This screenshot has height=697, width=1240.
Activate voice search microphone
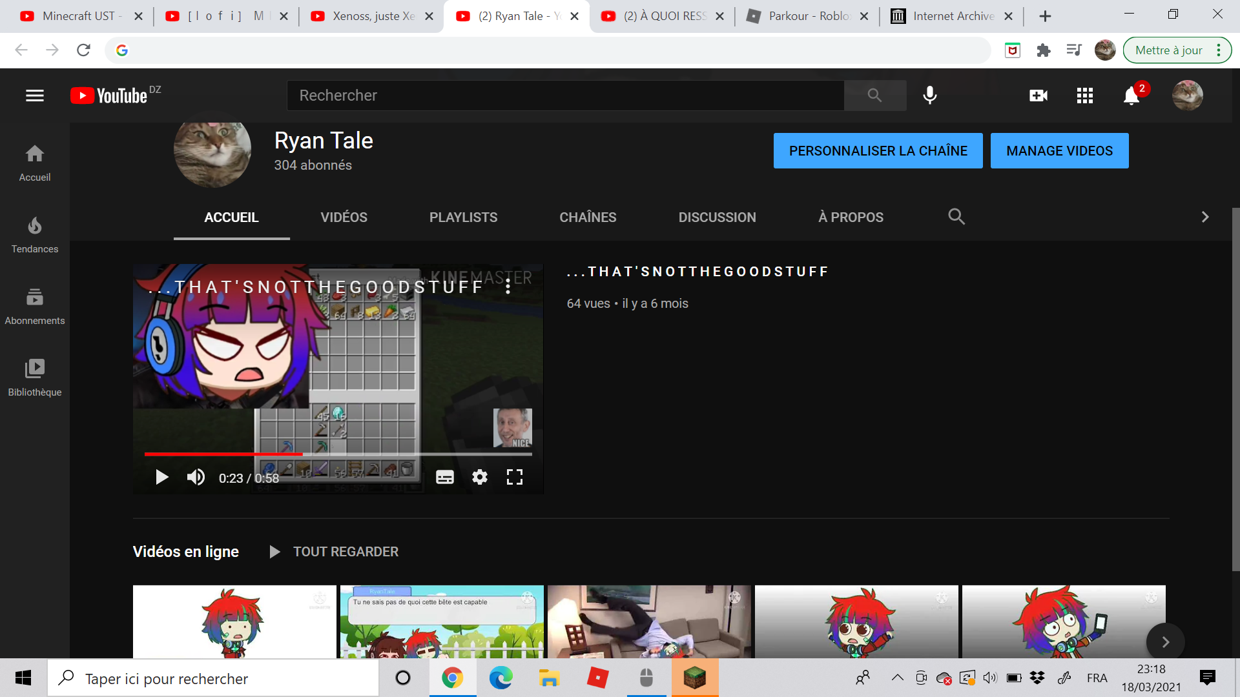coord(930,96)
